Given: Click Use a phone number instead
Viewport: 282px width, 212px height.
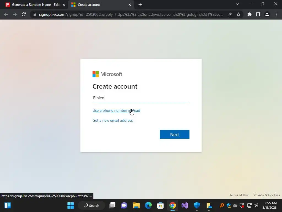Looking at the screenshot, I should [x=116, y=110].
